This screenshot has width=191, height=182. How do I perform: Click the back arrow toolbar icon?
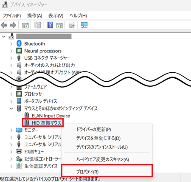click(x=4, y=25)
